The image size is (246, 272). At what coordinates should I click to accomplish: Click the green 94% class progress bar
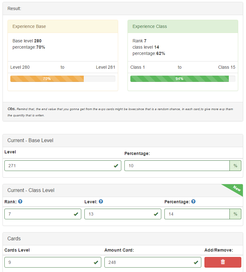(179, 79)
